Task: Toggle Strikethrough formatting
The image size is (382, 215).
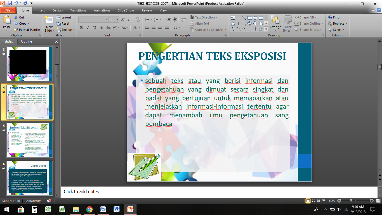Action: (x=108, y=28)
